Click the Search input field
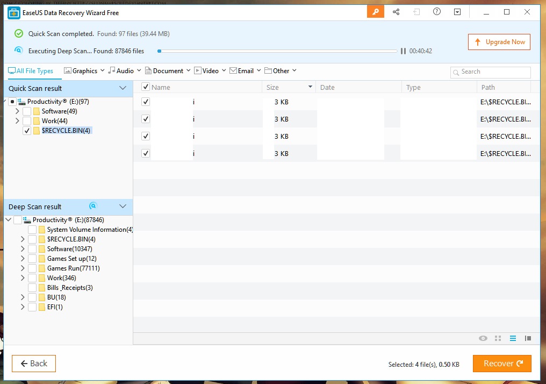Image resolution: width=546 pixels, height=384 pixels. point(490,72)
